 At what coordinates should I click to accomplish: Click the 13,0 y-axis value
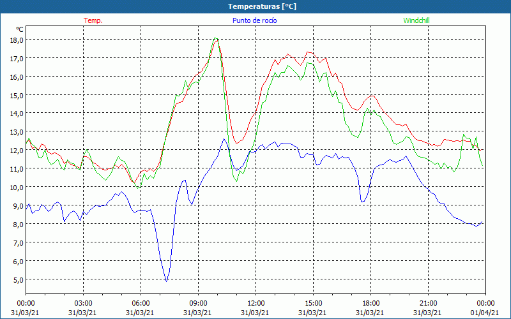pyautogui.click(x=17, y=132)
